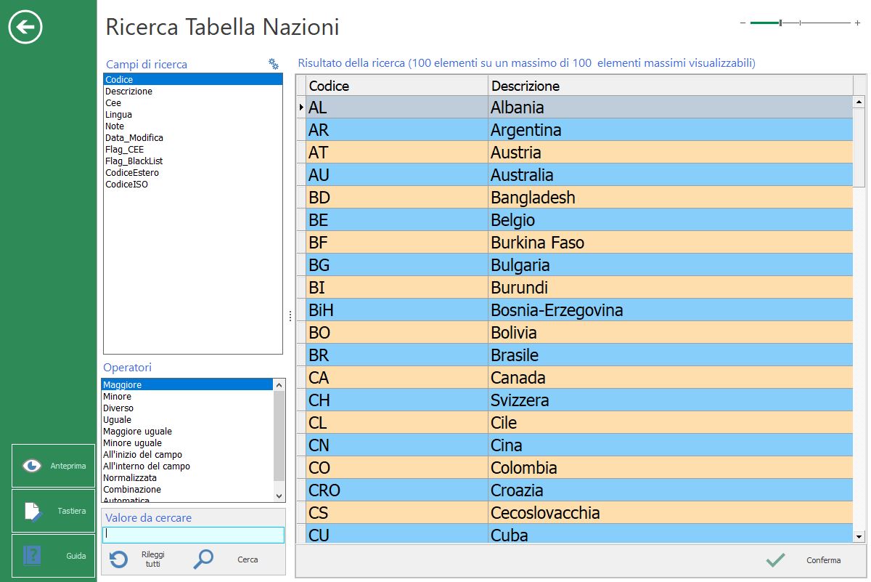Viewport: 871px width, 582px height.
Task: Open the Guida help button
Action: pyautogui.click(x=54, y=556)
